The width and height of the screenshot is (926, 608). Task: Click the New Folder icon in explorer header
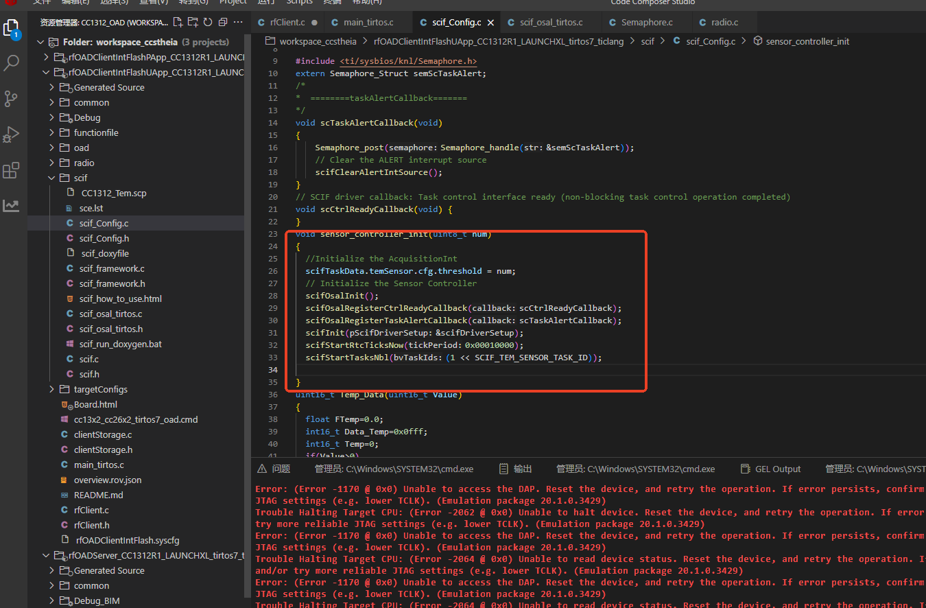tap(193, 23)
